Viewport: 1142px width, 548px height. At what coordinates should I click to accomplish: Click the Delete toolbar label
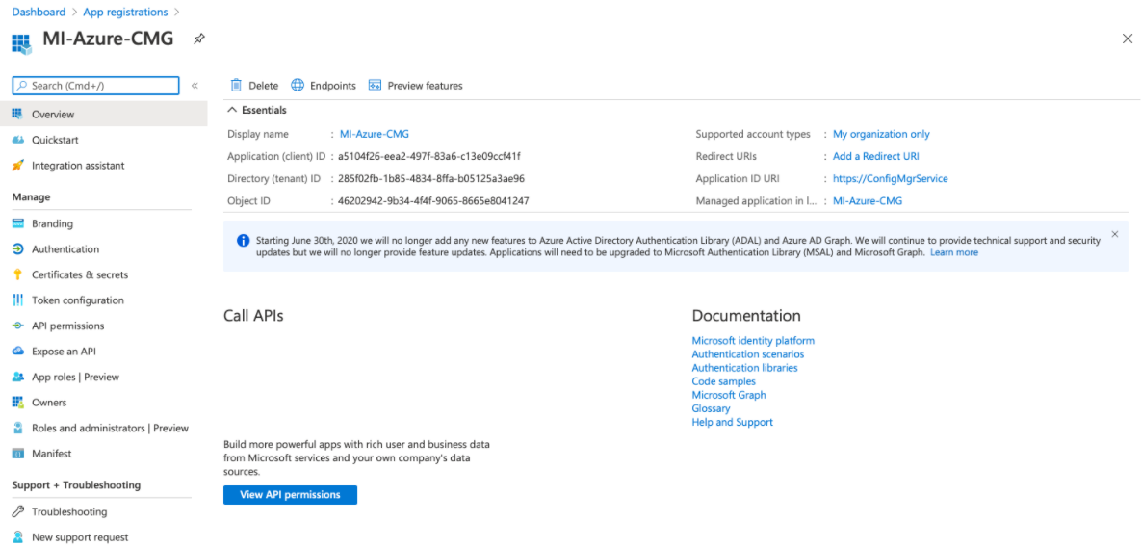264,86
